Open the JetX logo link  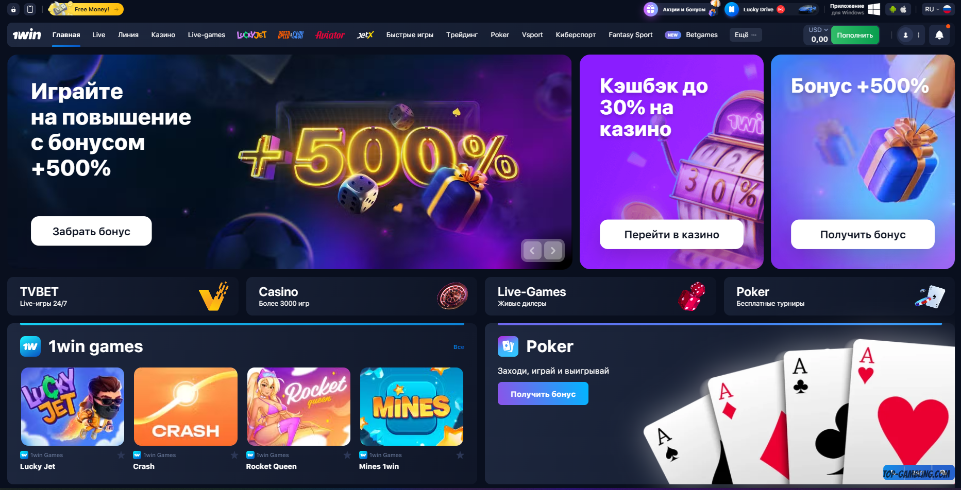365,35
